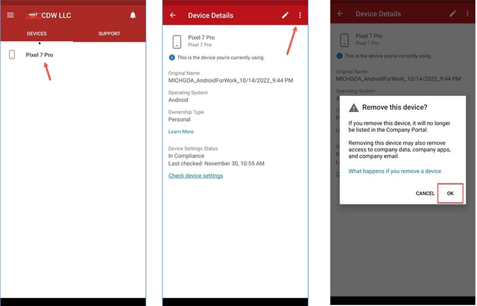Confirm removal by pressing OK

coord(450,193)
